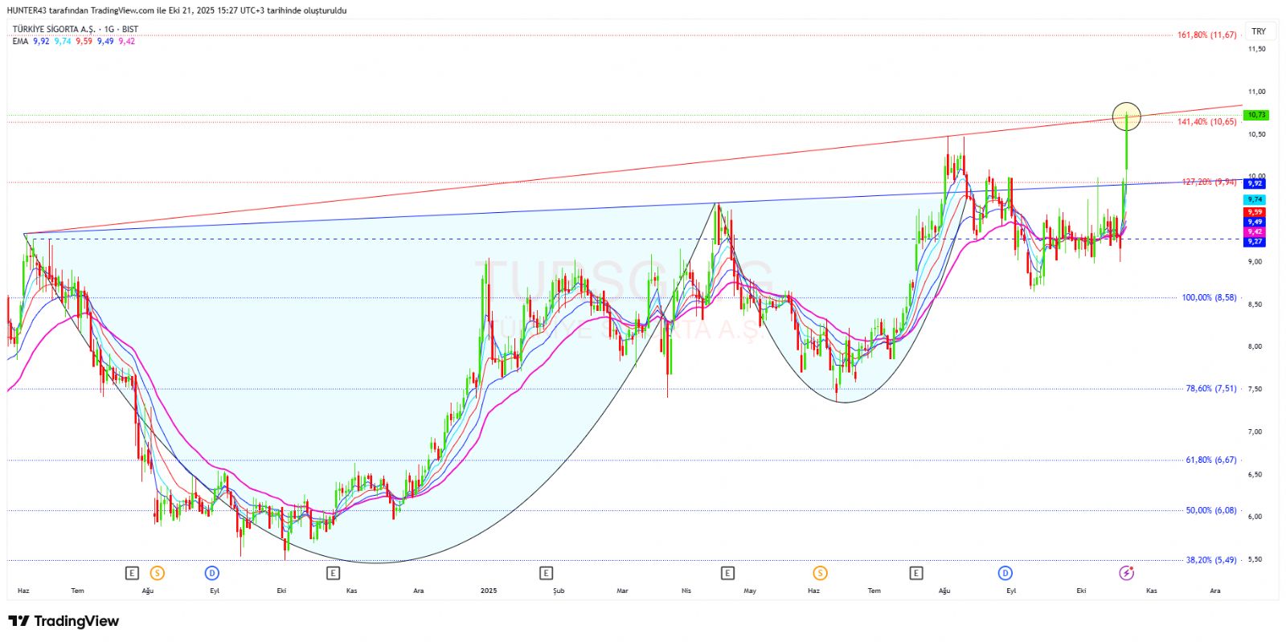The image size is (1286, 642).
Task: Click the TradingView logo
Action: pos(63,621)
